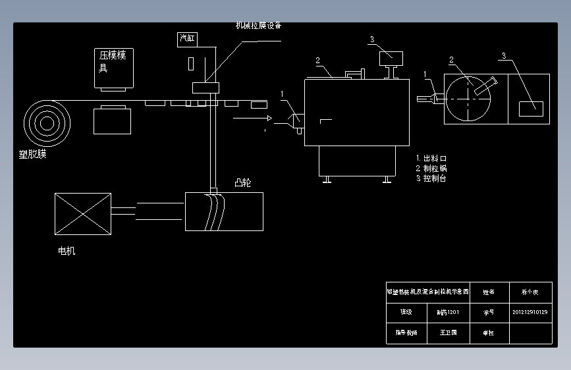Image resolution: width=571 pixels, height=370 pixels.
Task: Select the 塑胶膜 label under the roll
Action: tap(33, 155)
